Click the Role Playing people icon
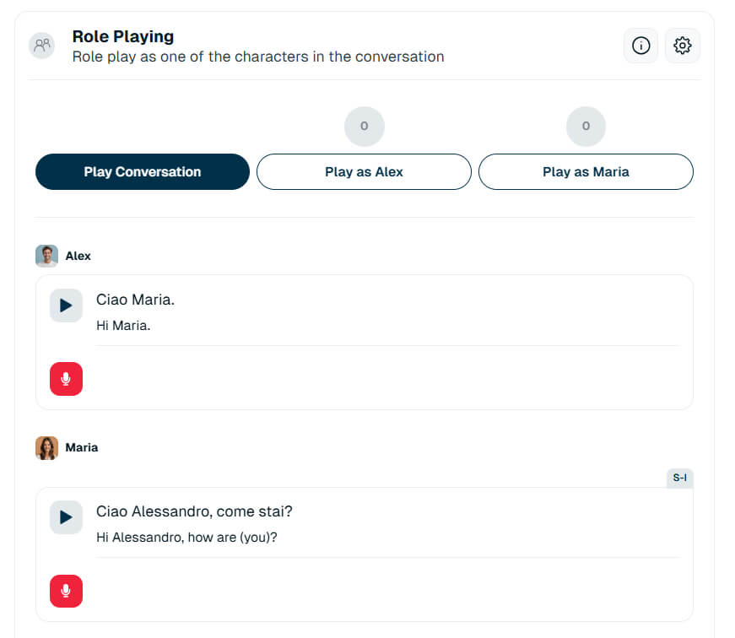The width and height of the screenshot is (735, 638). pos(42,46)
